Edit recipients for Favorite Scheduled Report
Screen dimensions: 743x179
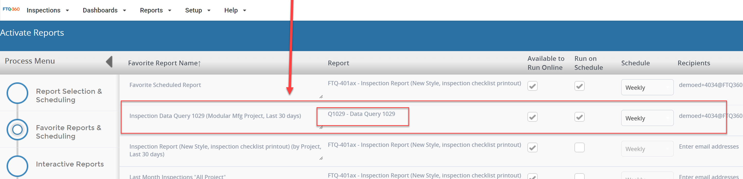click(710, 85)
